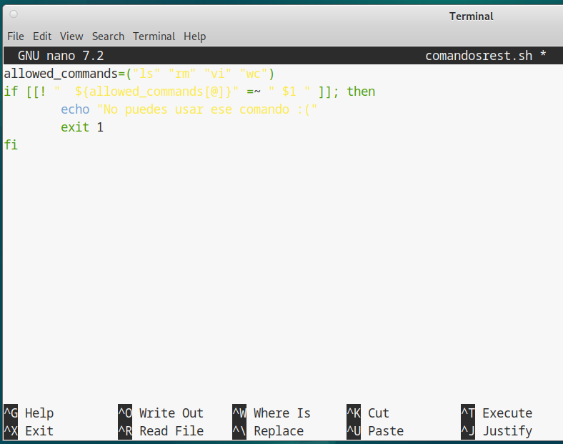Click the ^G Help shortcut
The image size is (563, 444).
[x=29, y=413]
